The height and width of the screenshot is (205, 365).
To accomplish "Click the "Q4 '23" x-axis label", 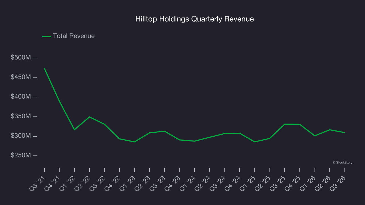I will (173, 183).
